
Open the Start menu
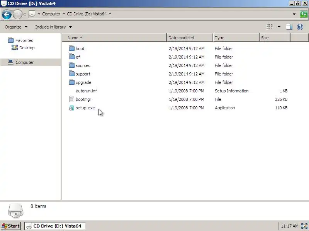(x=11, y=226)
